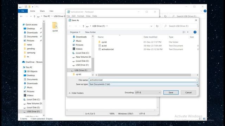Click the Explorer ribbon help icon
Image resolution: width=225 pixels, height=126 pixels.
click(x=205, y=11)
